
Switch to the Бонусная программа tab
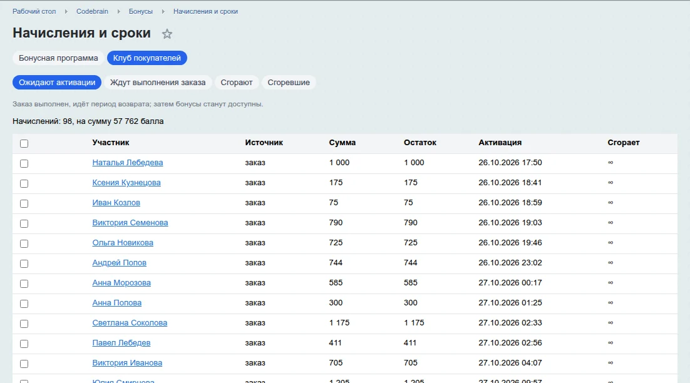pos(58,58)
